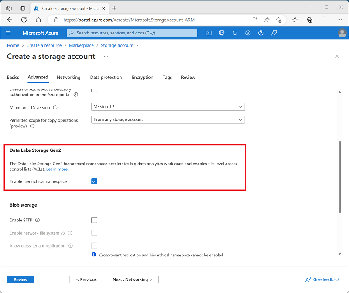This screenshot has width=349, height=293.
Task: Open the portal Settings gear
Action: pyautogui.click(x=248, y=33)
